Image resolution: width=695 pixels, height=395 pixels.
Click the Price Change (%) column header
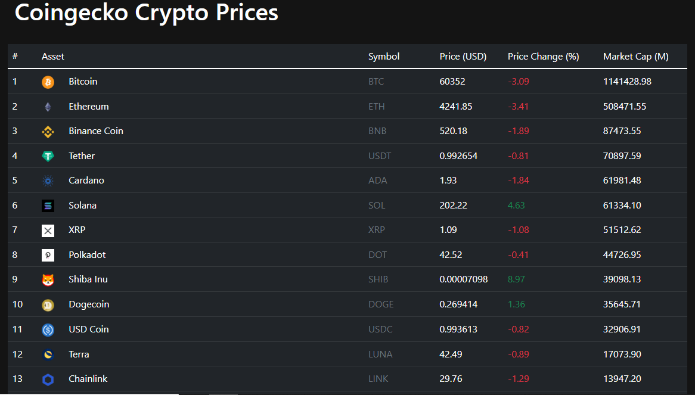(x=543, y=57)
